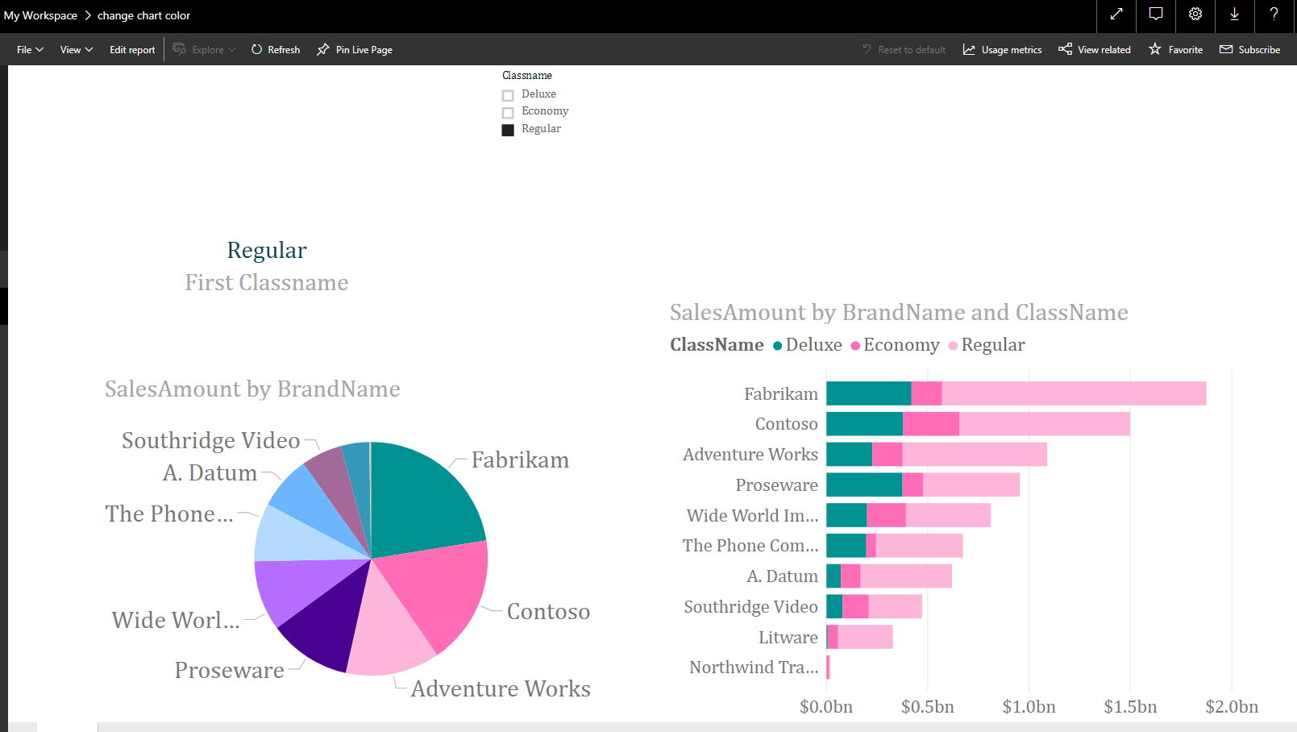Go to My Workspace breadcrumb

coord(40,15)
